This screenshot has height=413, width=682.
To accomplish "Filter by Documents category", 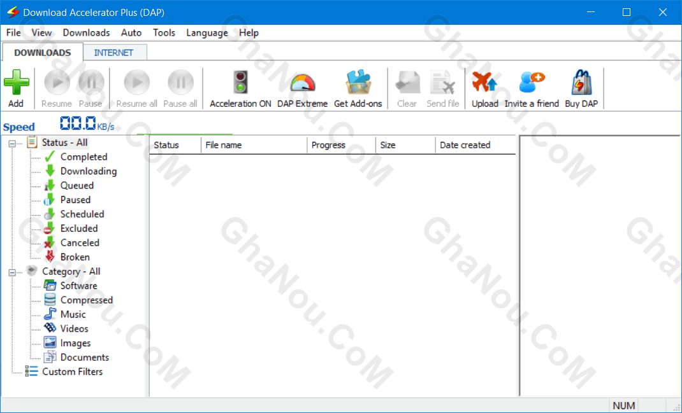I will click(x=85, y=358).
